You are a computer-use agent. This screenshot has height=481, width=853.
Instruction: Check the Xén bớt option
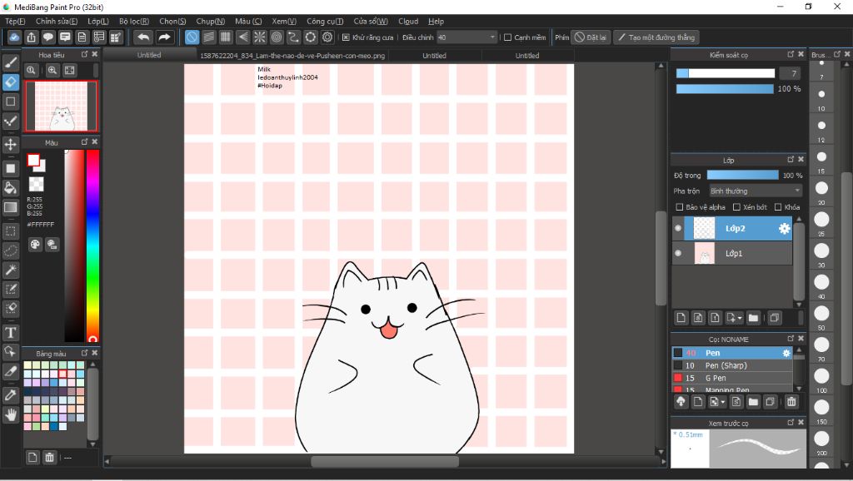(x=736, y=207)
